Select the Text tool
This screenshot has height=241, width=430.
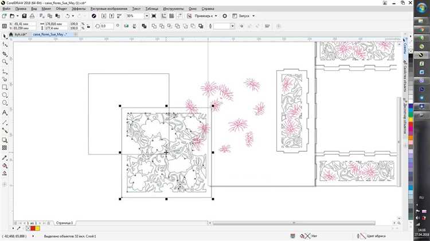coord(5,113)
